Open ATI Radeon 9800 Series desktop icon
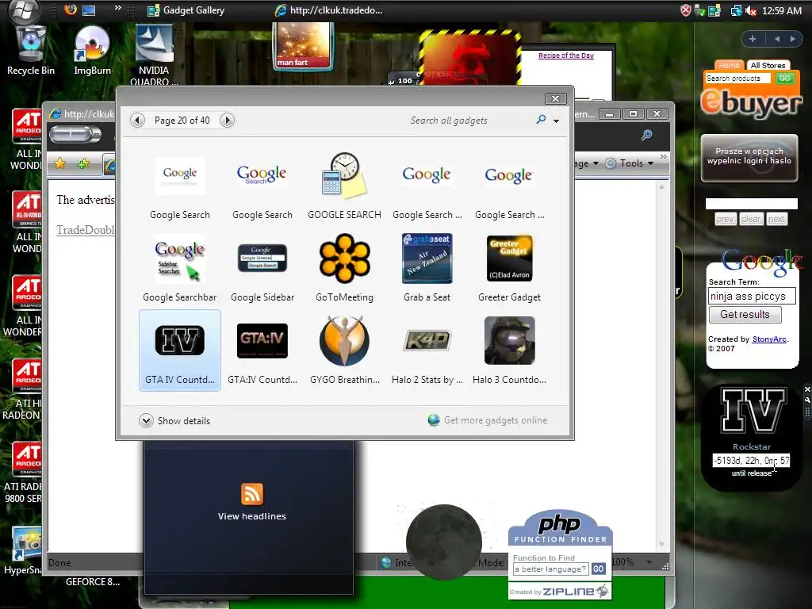Viewport: 812px width, 609px height. pyautogui.click(x=24, y=473)
